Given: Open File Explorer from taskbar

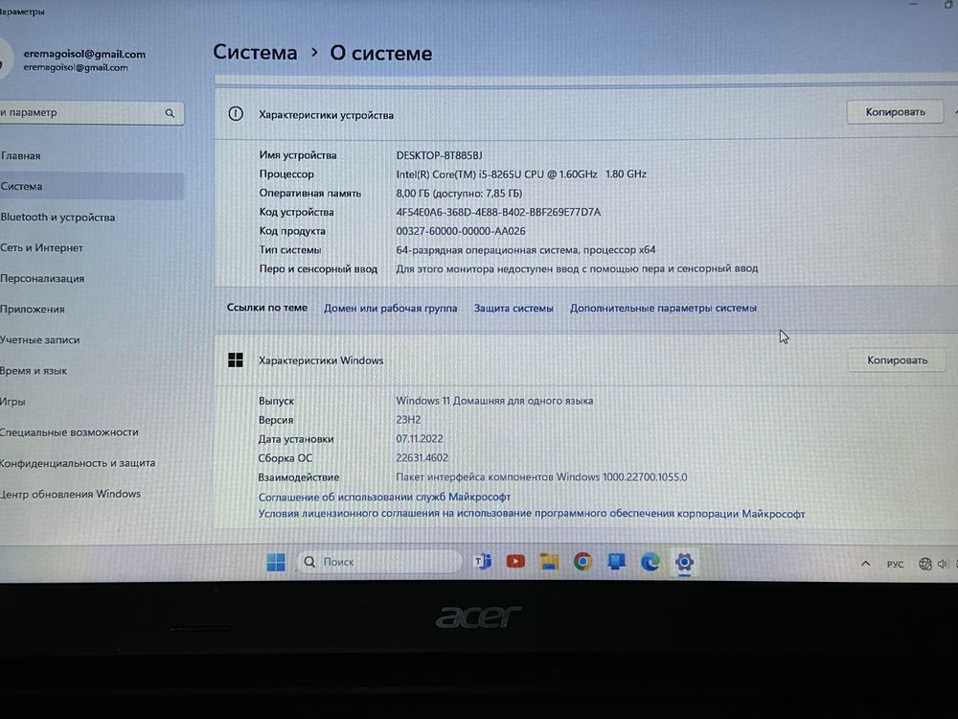Looking at the screenshot, I should click(x=549, y=561).
